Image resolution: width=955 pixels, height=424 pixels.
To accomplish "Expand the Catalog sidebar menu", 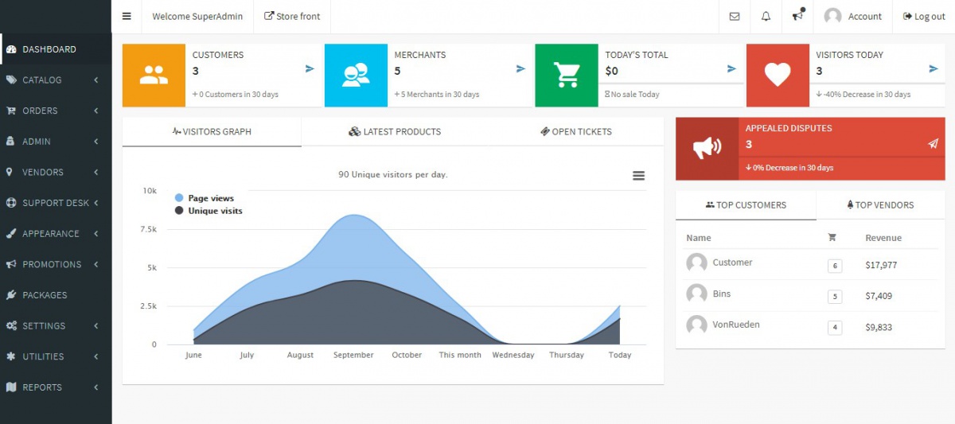I will [55, 80].
